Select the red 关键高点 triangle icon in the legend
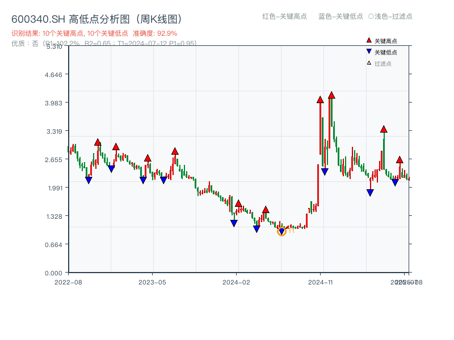The image size is (454, 340). 369,40
